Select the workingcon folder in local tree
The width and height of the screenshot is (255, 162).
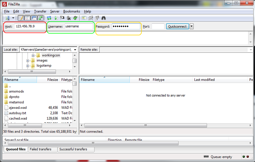(51, 55)
